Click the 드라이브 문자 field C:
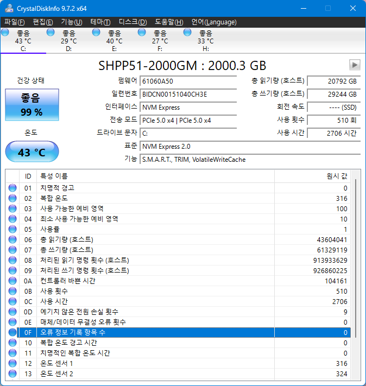Image resolution: width=366 pixels, height=386 pixels. click(188, 133)
